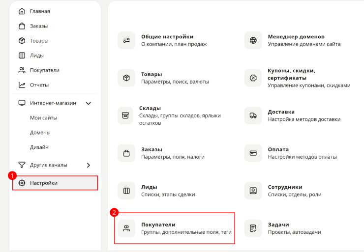The image size is (364, 252).
Task: Click the gear icon beside Настройки
Action: (22, 183)
